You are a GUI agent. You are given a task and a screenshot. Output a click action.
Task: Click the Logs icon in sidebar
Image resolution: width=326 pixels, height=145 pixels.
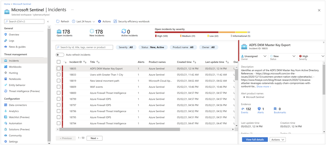point(6,41)
